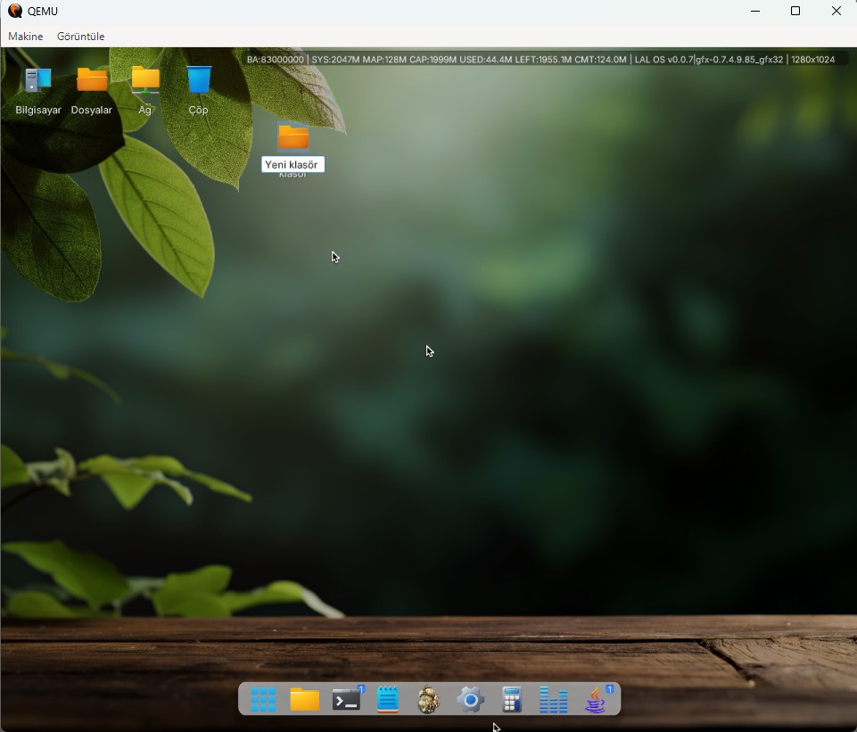Image resolution: width=857 pixels, height=732 pixels.
Task: Click the QEMU title bar logo
Action: click(x=15, y=11)
